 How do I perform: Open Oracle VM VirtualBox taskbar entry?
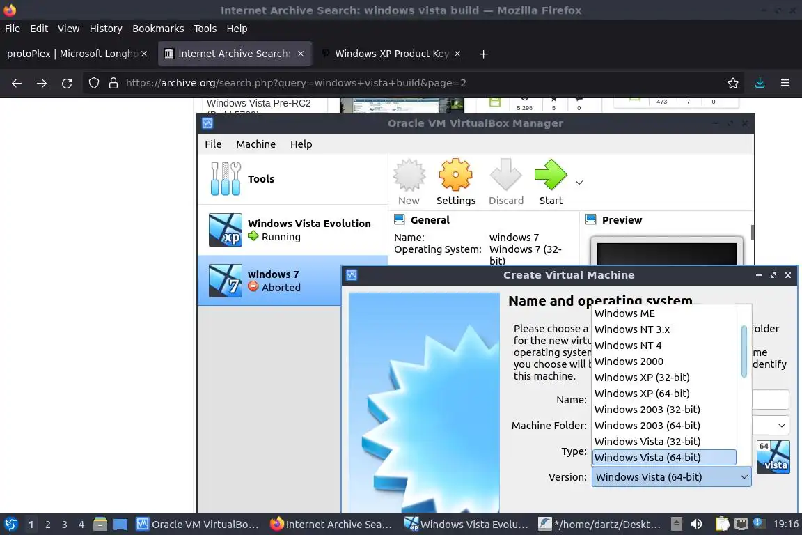pos(198,525)
